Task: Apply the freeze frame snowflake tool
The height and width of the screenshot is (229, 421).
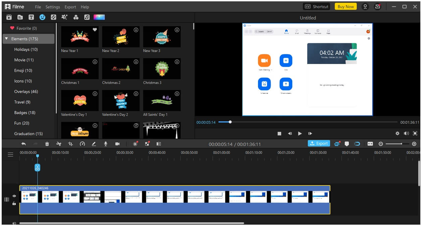Action: tap(136, 144)
